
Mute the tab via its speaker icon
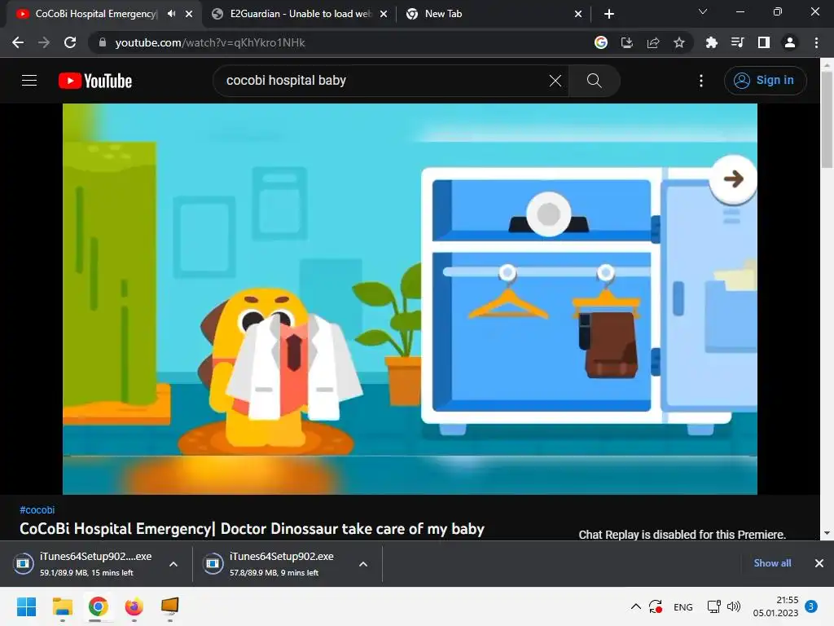tap(171, 14)
